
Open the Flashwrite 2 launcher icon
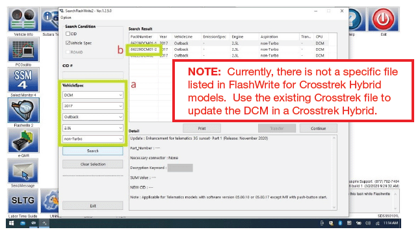[23, 110]
